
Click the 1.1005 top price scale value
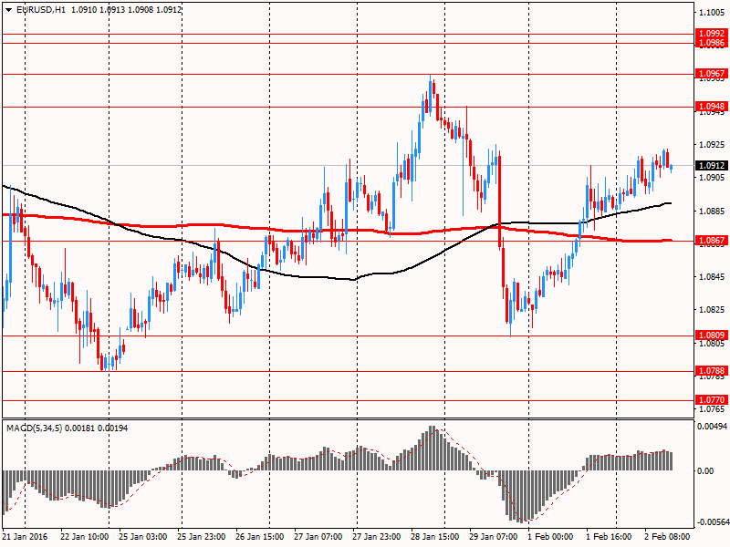712,13
